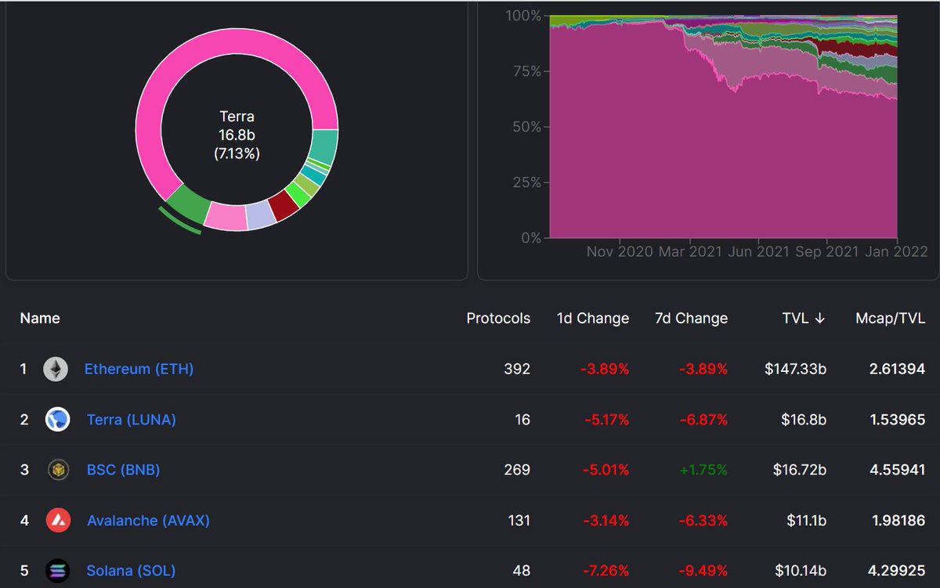This screenshot has height=588, width=940.
Task: Sort table by Protocols column
Action: coord(498,319)
